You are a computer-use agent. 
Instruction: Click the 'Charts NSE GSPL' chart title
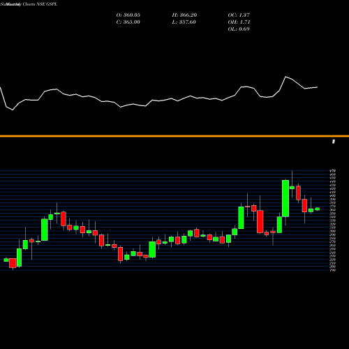click(x=40, y=4)
